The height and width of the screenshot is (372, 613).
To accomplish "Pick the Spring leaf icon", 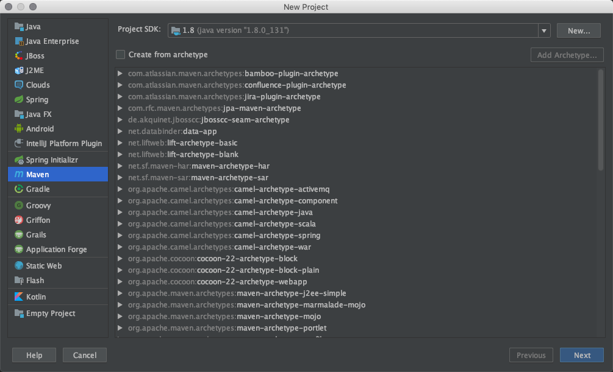I will coord(19,99).
